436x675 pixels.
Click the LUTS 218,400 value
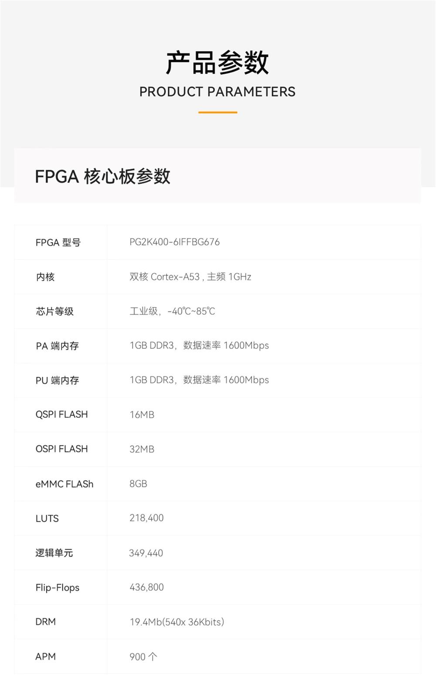(146, 518)
